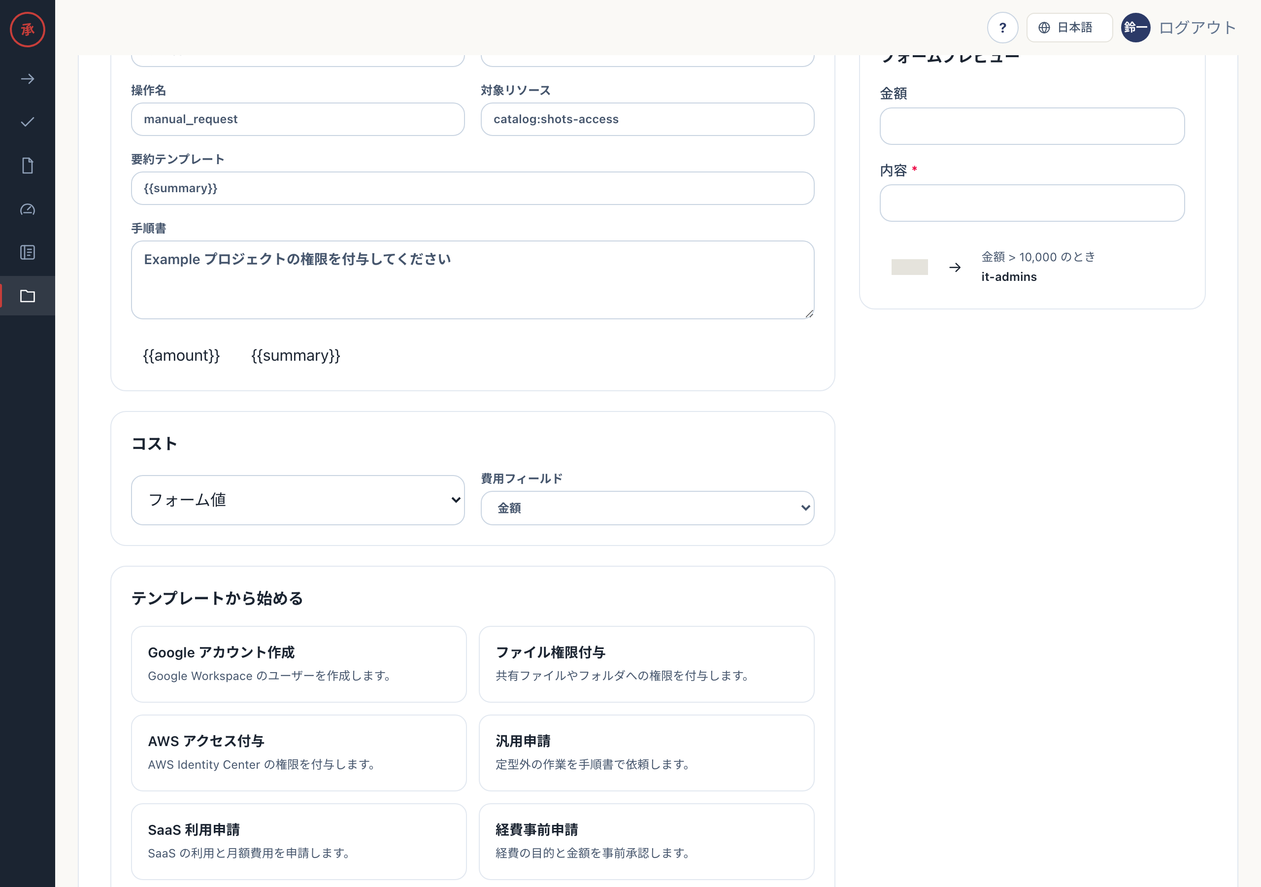
Task: Choose the AWS アクセス付与 template
Action: click(299, 753)
